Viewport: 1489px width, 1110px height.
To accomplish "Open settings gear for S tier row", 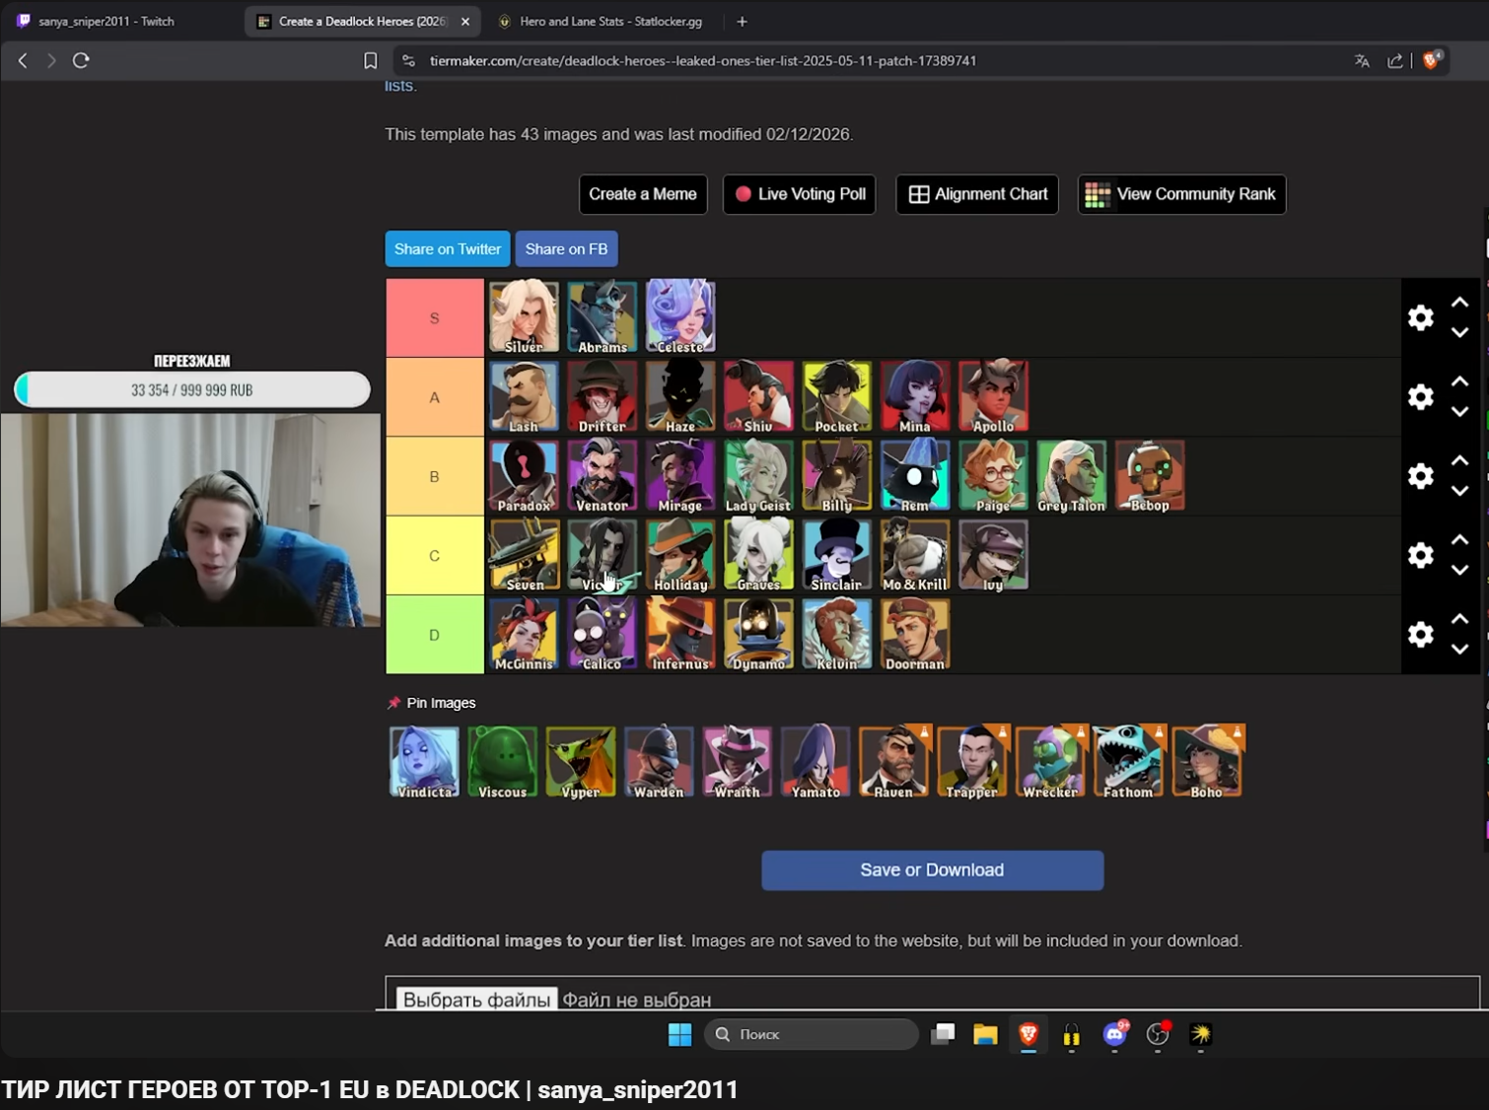I will pos(1421,317).
